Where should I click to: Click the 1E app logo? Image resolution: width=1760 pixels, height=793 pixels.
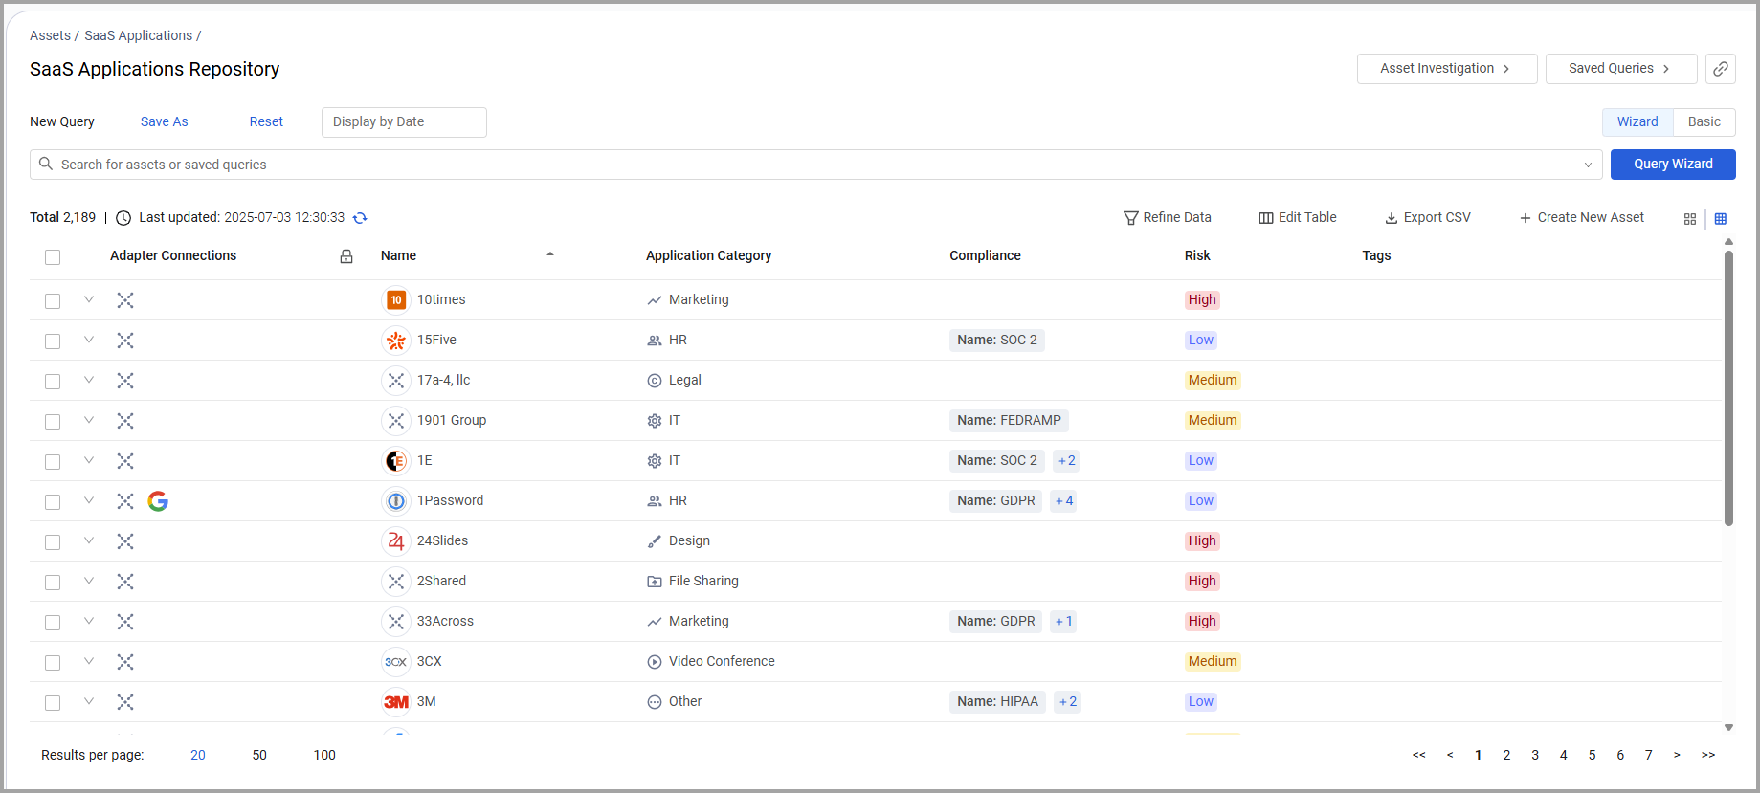[x=396, y=461]
